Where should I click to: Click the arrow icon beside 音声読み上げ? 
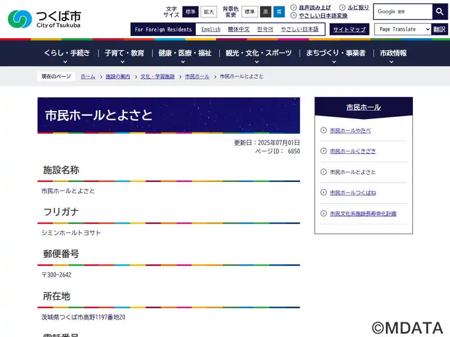pyautogui.click(x=293, y=7)
